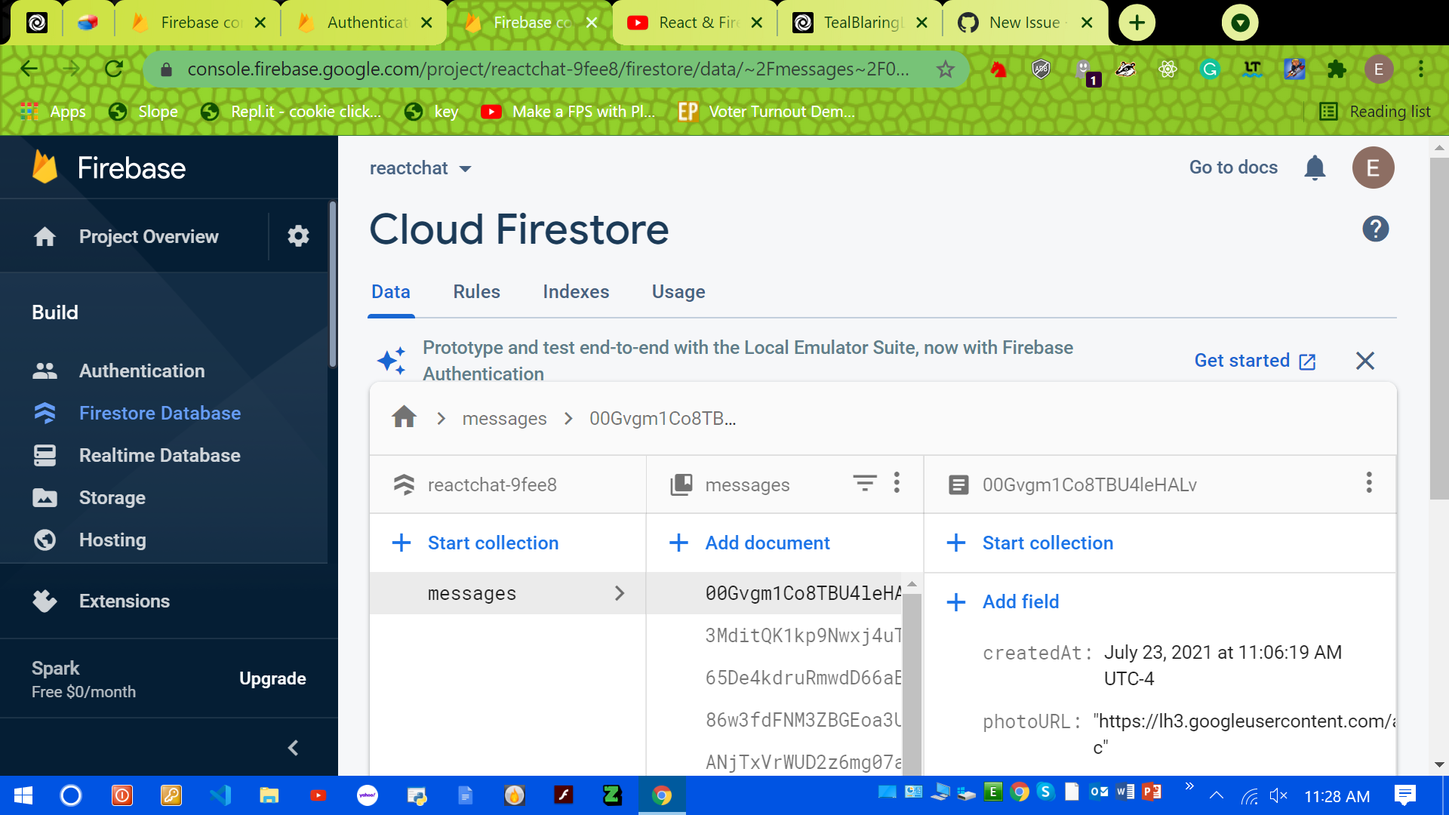The width and height of the screenshot is (1449, 815).
Task: Open Windows Start menu
Action: (23, 795)
